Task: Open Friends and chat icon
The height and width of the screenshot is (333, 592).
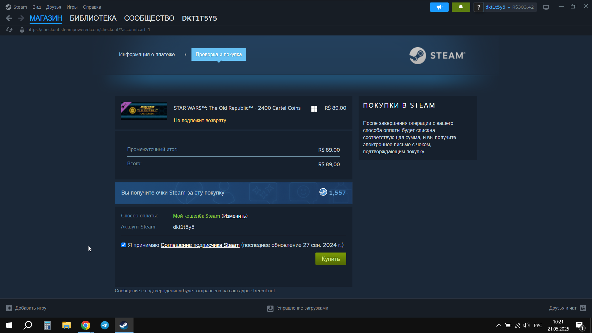Action: point(583,308)
